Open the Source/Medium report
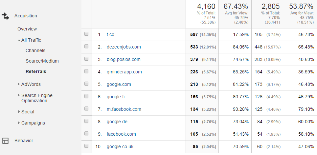The image size is (317, 155). tap(42, 61)
